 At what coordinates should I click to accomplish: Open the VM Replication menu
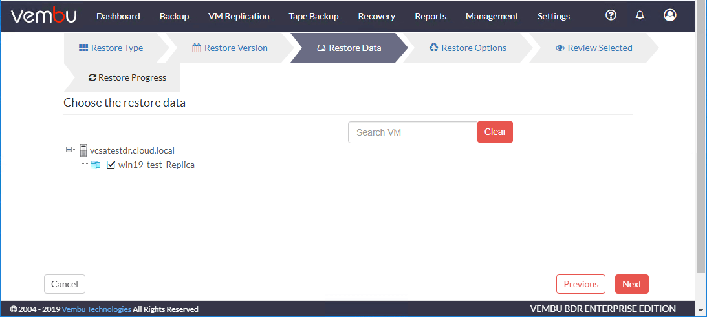pyautogui.click(x=239, y=16)
